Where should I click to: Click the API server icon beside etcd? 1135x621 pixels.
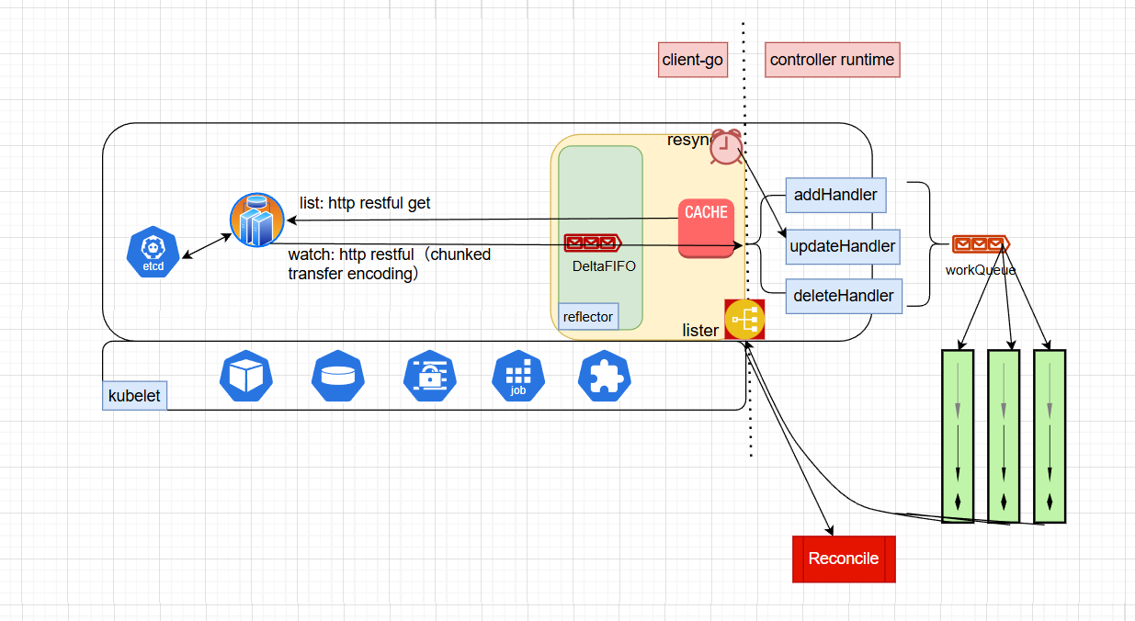pyautogui.click(x=256, y=220)
